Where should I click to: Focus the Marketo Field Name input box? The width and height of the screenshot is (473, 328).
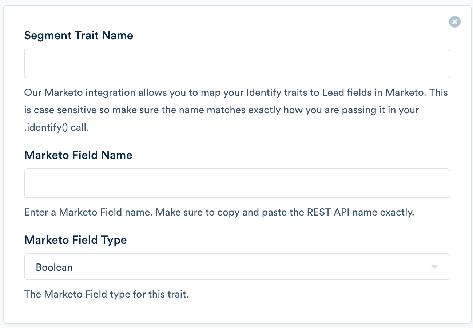tap(237, 183)
